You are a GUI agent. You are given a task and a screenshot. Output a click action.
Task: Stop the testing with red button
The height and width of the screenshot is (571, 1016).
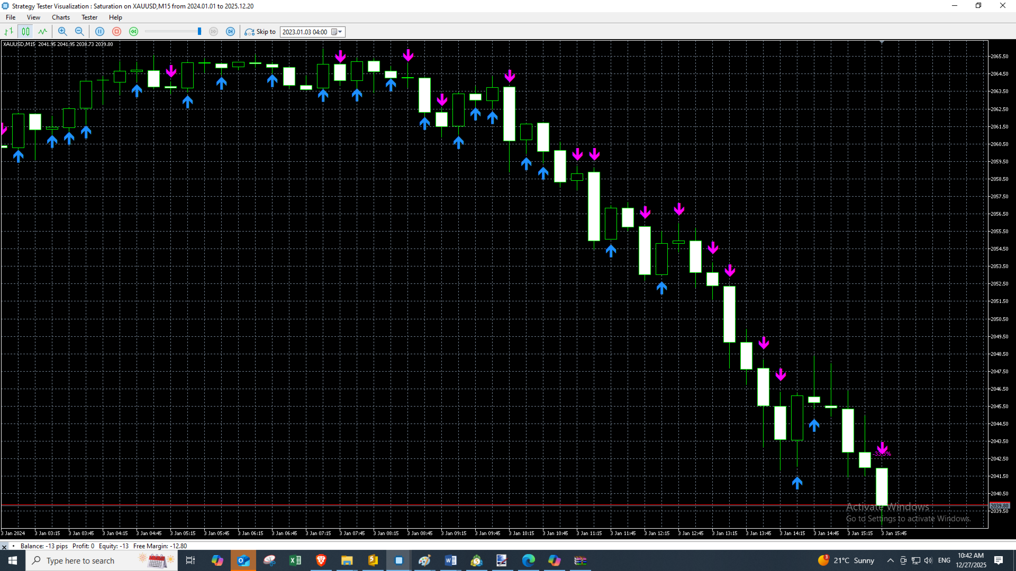116,32
